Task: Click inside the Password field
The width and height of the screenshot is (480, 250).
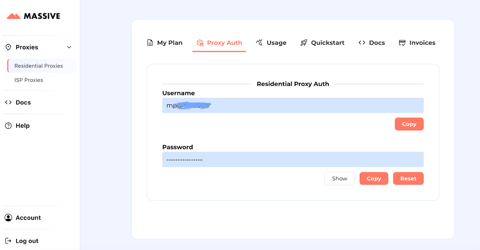Action: pos(293,159)
